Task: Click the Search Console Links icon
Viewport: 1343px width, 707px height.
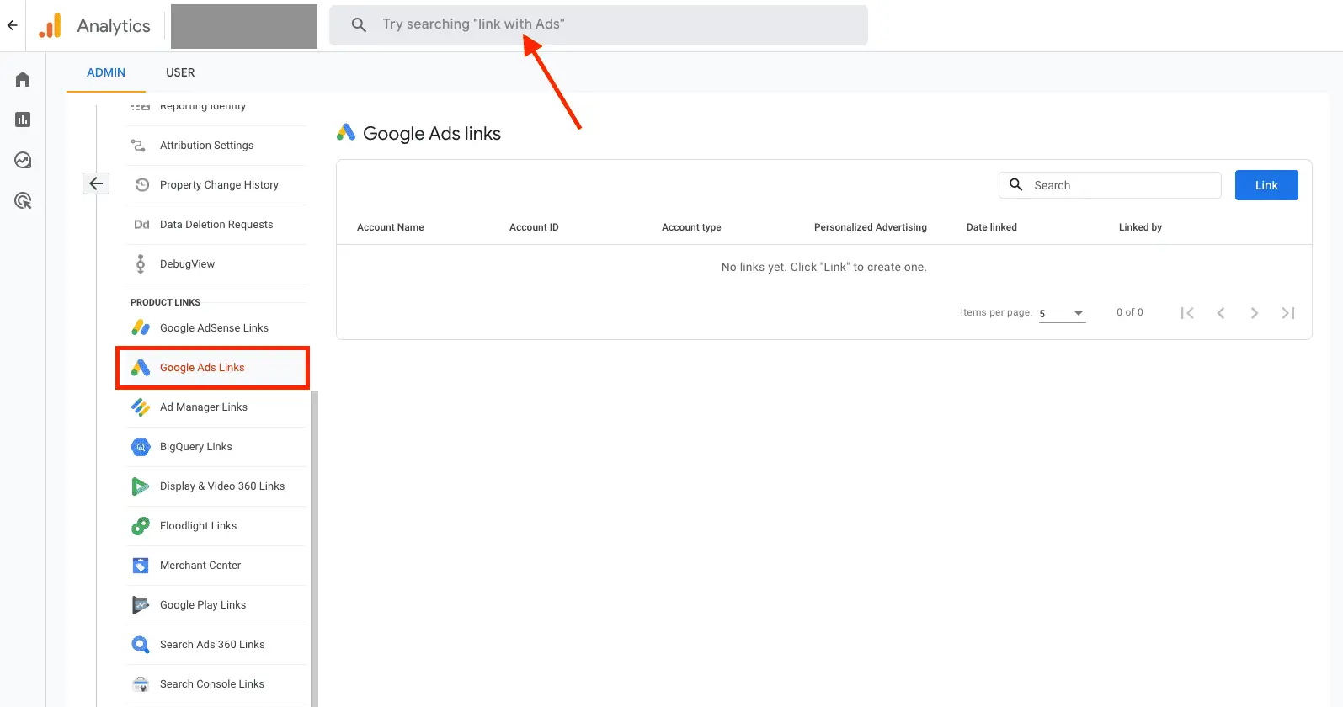Action: (141, 684)
